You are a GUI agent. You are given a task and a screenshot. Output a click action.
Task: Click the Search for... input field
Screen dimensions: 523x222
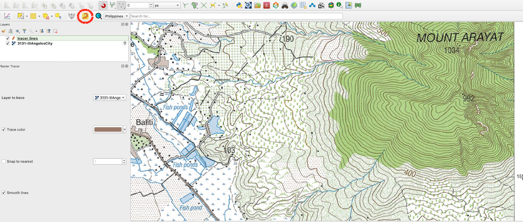236,16
